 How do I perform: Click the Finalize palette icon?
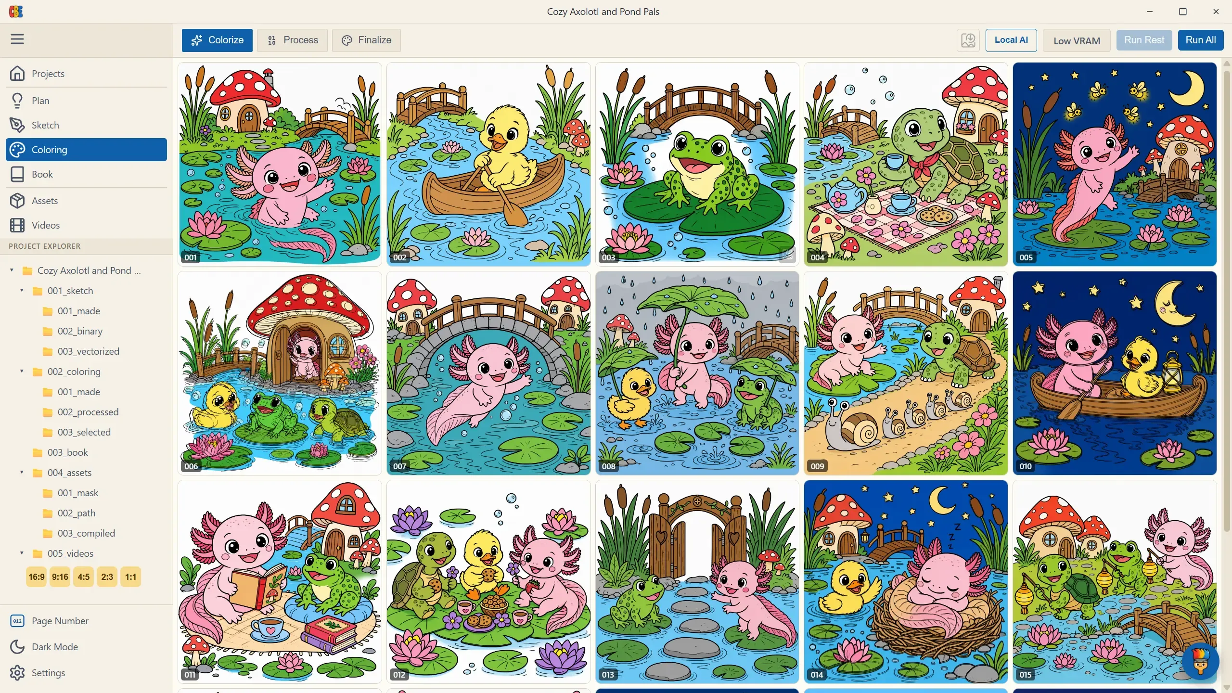[x=347, y=40]
